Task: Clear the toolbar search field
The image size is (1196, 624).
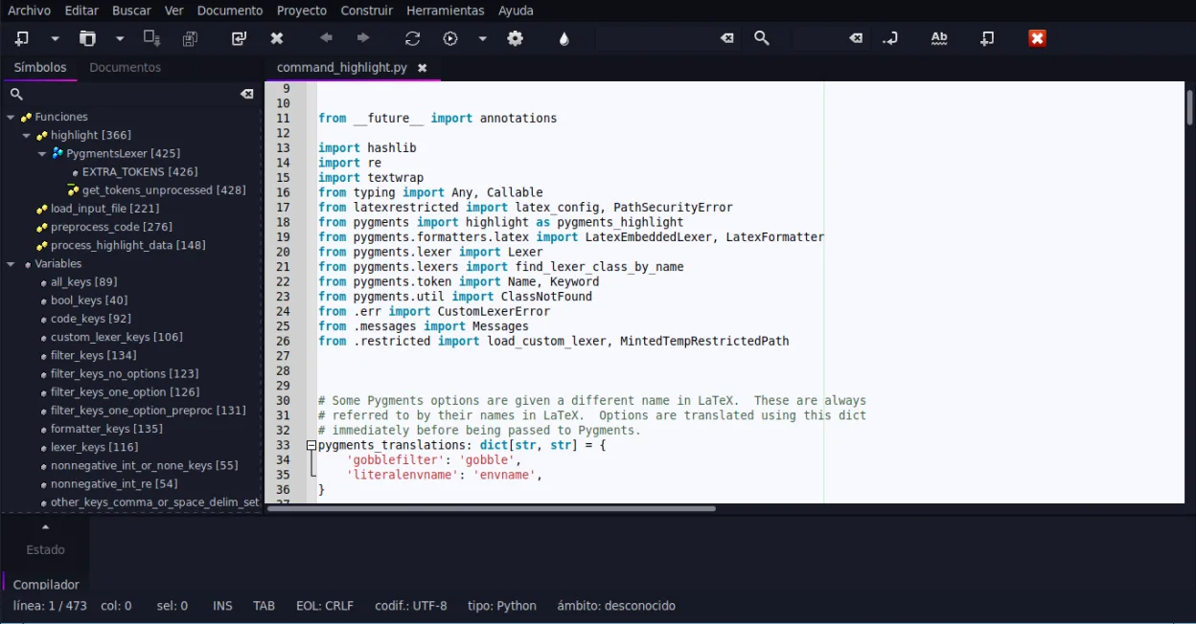Action: (727, 38)
